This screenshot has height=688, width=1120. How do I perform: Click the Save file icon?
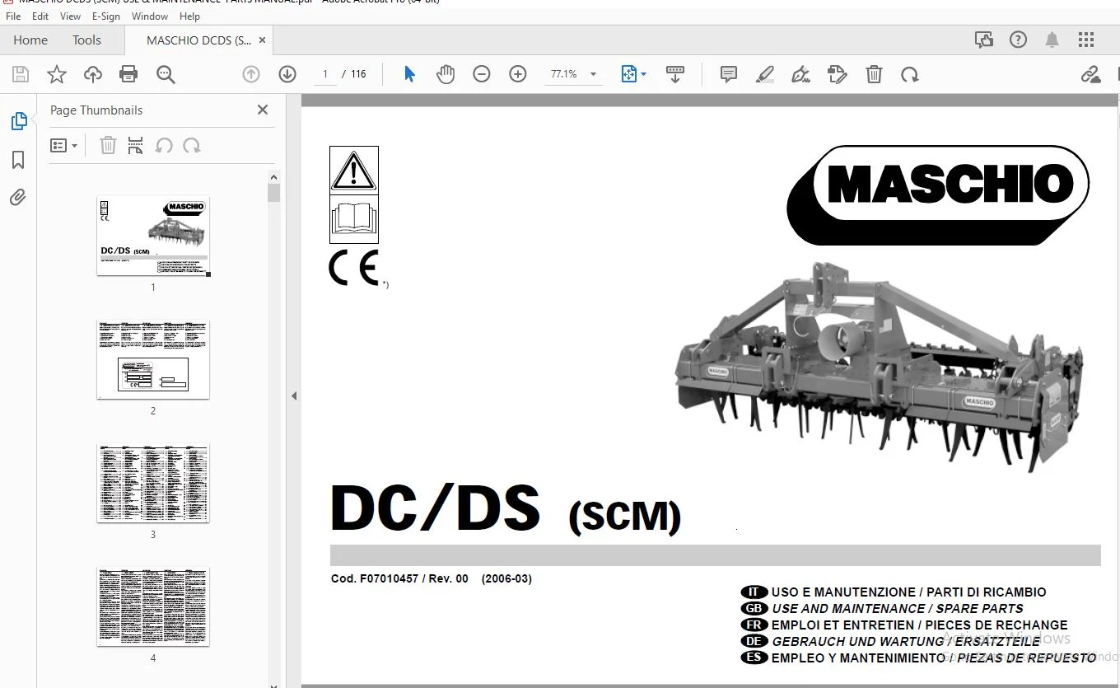(21, 75)
